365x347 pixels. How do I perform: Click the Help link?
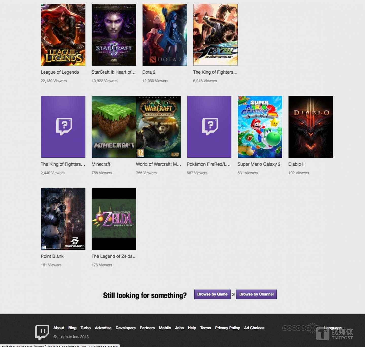click(x=192, y=328)
